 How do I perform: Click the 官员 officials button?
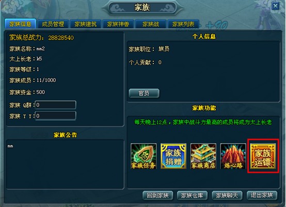pos(144,93)
